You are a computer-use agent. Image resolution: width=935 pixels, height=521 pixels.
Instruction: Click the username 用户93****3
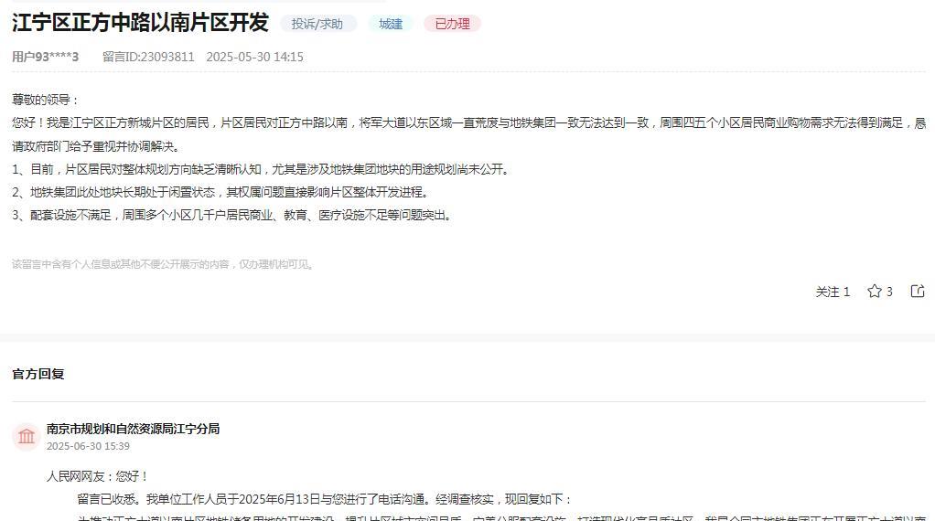(x=46, y=58)
